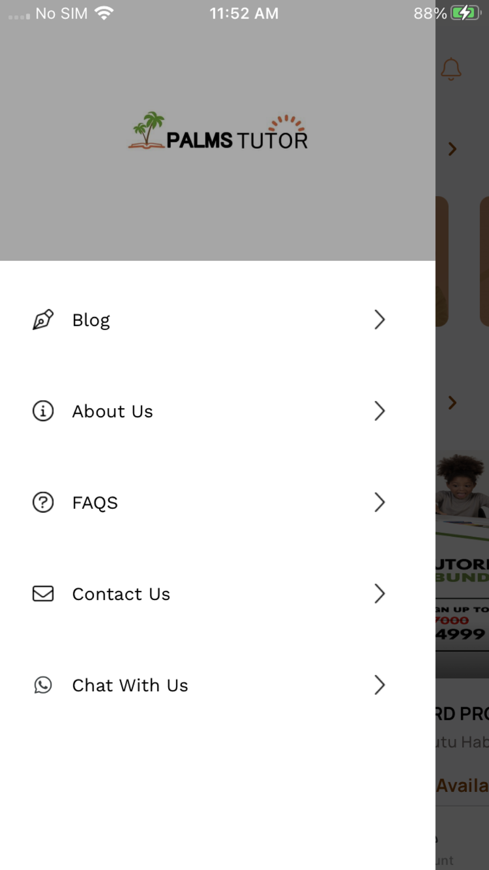Expand the About Us chevron arrow
The image size is (489, 870).
[379, 411]
